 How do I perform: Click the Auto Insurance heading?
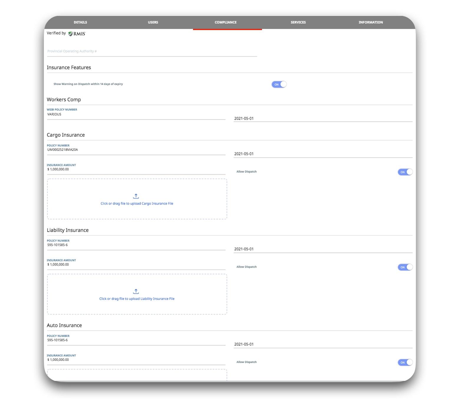[64, 325]
